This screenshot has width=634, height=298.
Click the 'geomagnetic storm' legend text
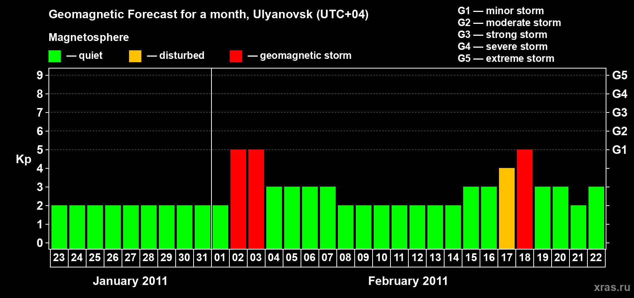point(306,56)
